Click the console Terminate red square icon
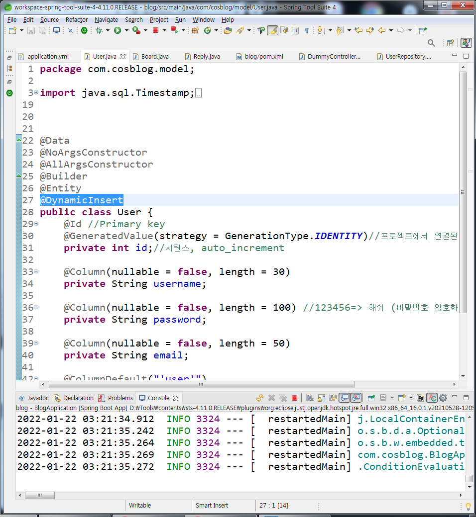Screen dimensions: 476x517 [x=294, y=398]
